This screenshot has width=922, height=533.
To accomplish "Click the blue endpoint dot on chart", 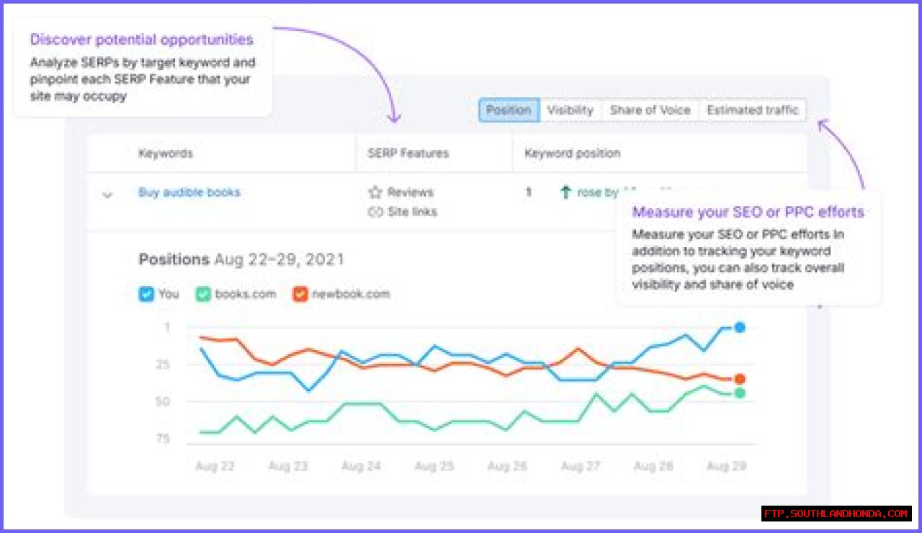I will click(739, 328).
